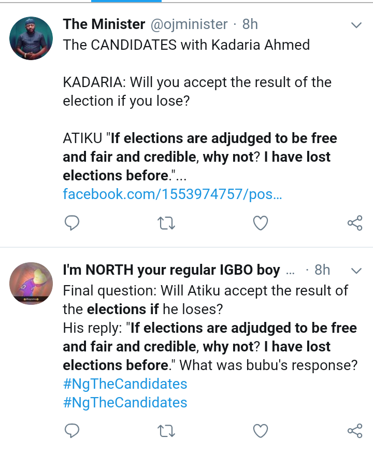Like The Minister's tweet
This screenshot has height=452, width=373.
tap(260, 223)
